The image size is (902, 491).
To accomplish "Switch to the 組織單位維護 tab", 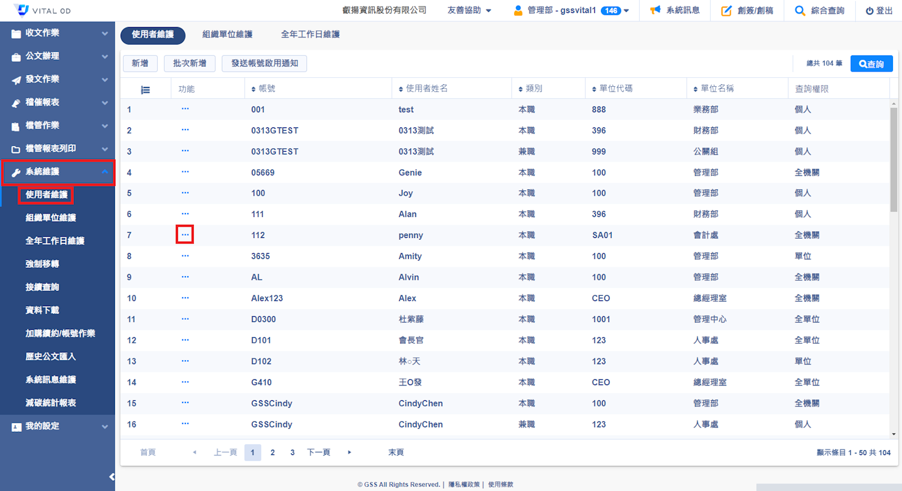I will click(x=227, y=34).
